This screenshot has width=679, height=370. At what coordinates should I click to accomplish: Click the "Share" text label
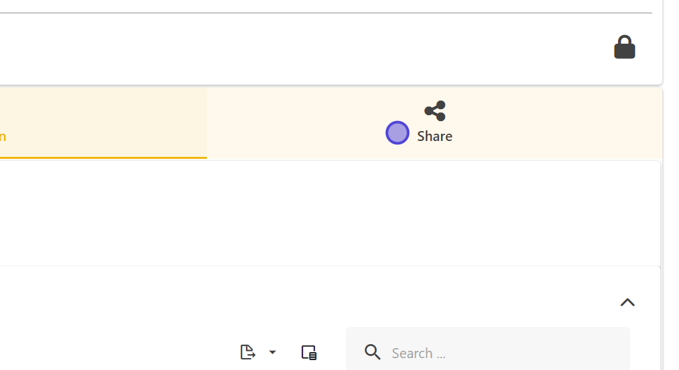435,136
